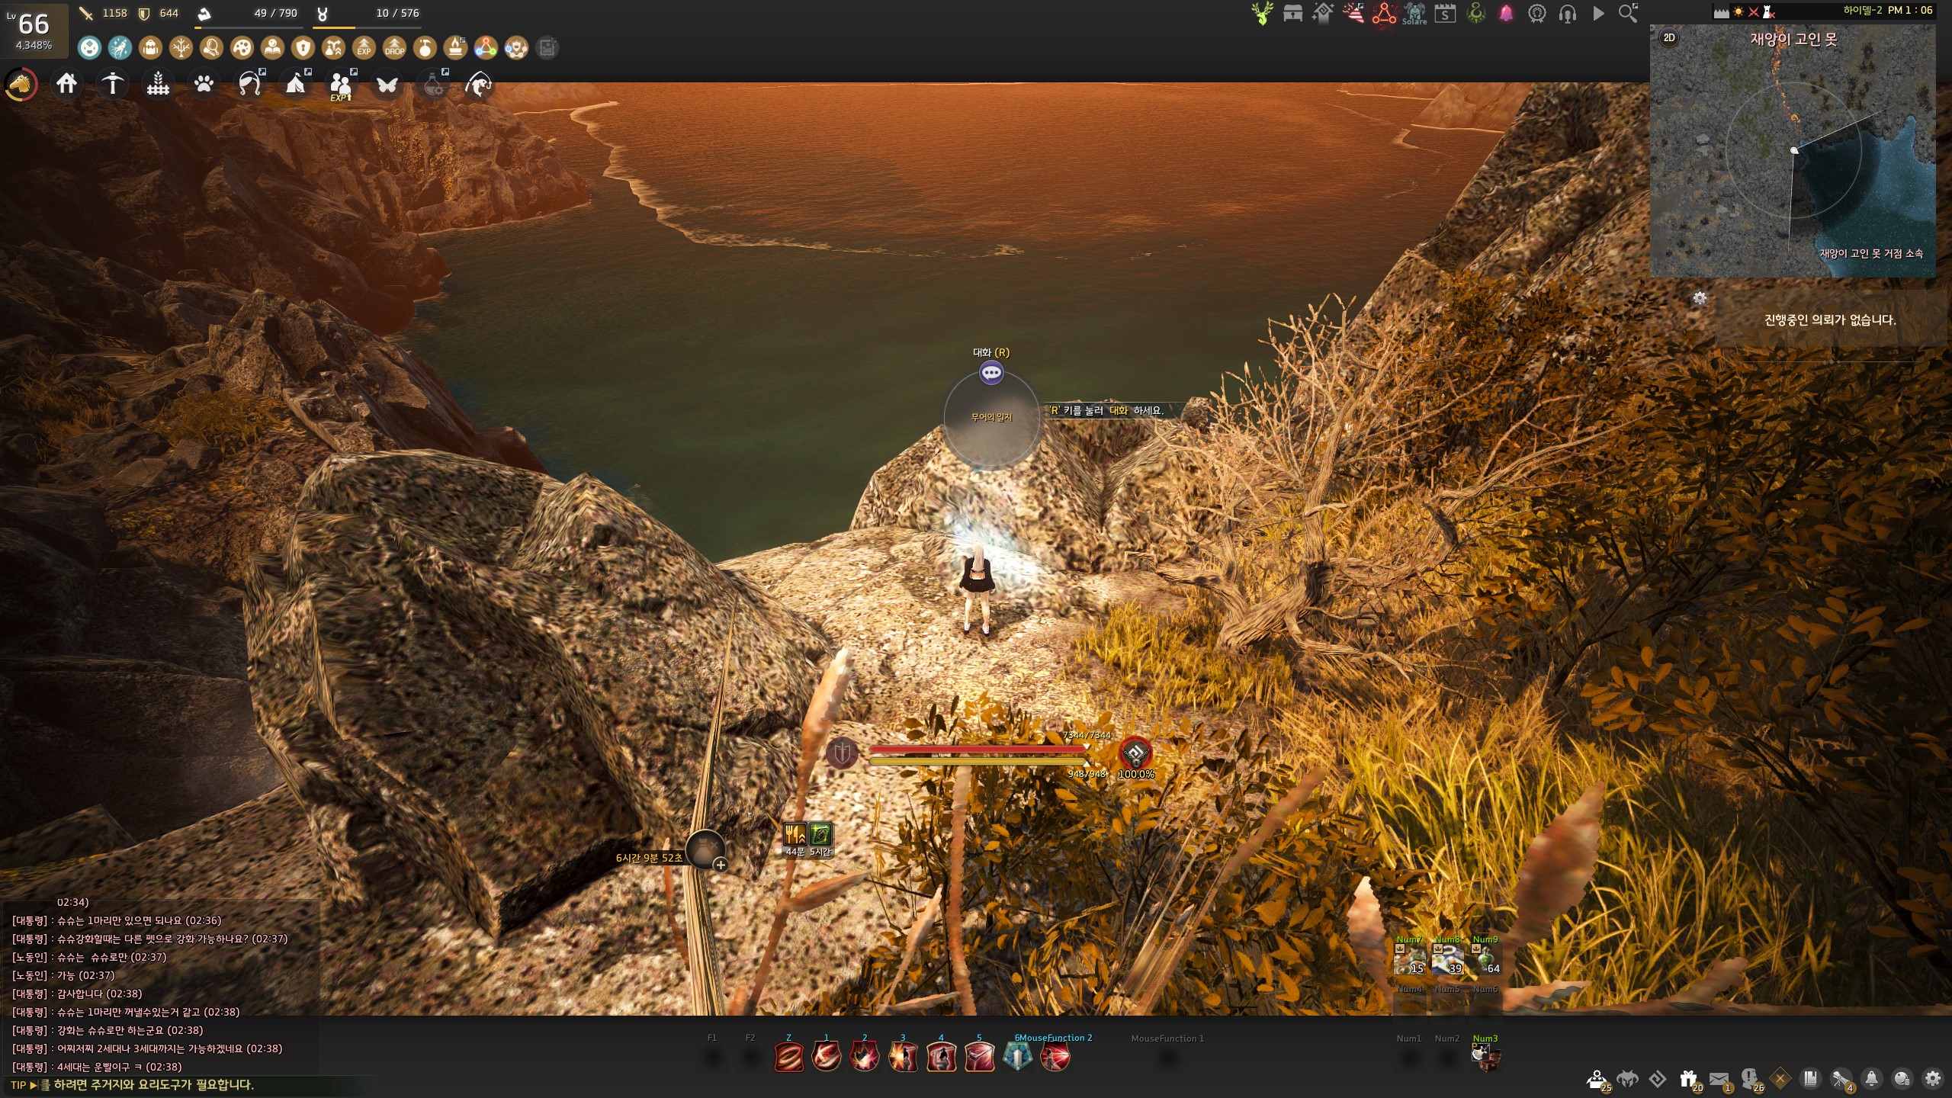Click the gold DROP buff icon

pos(394,48)
